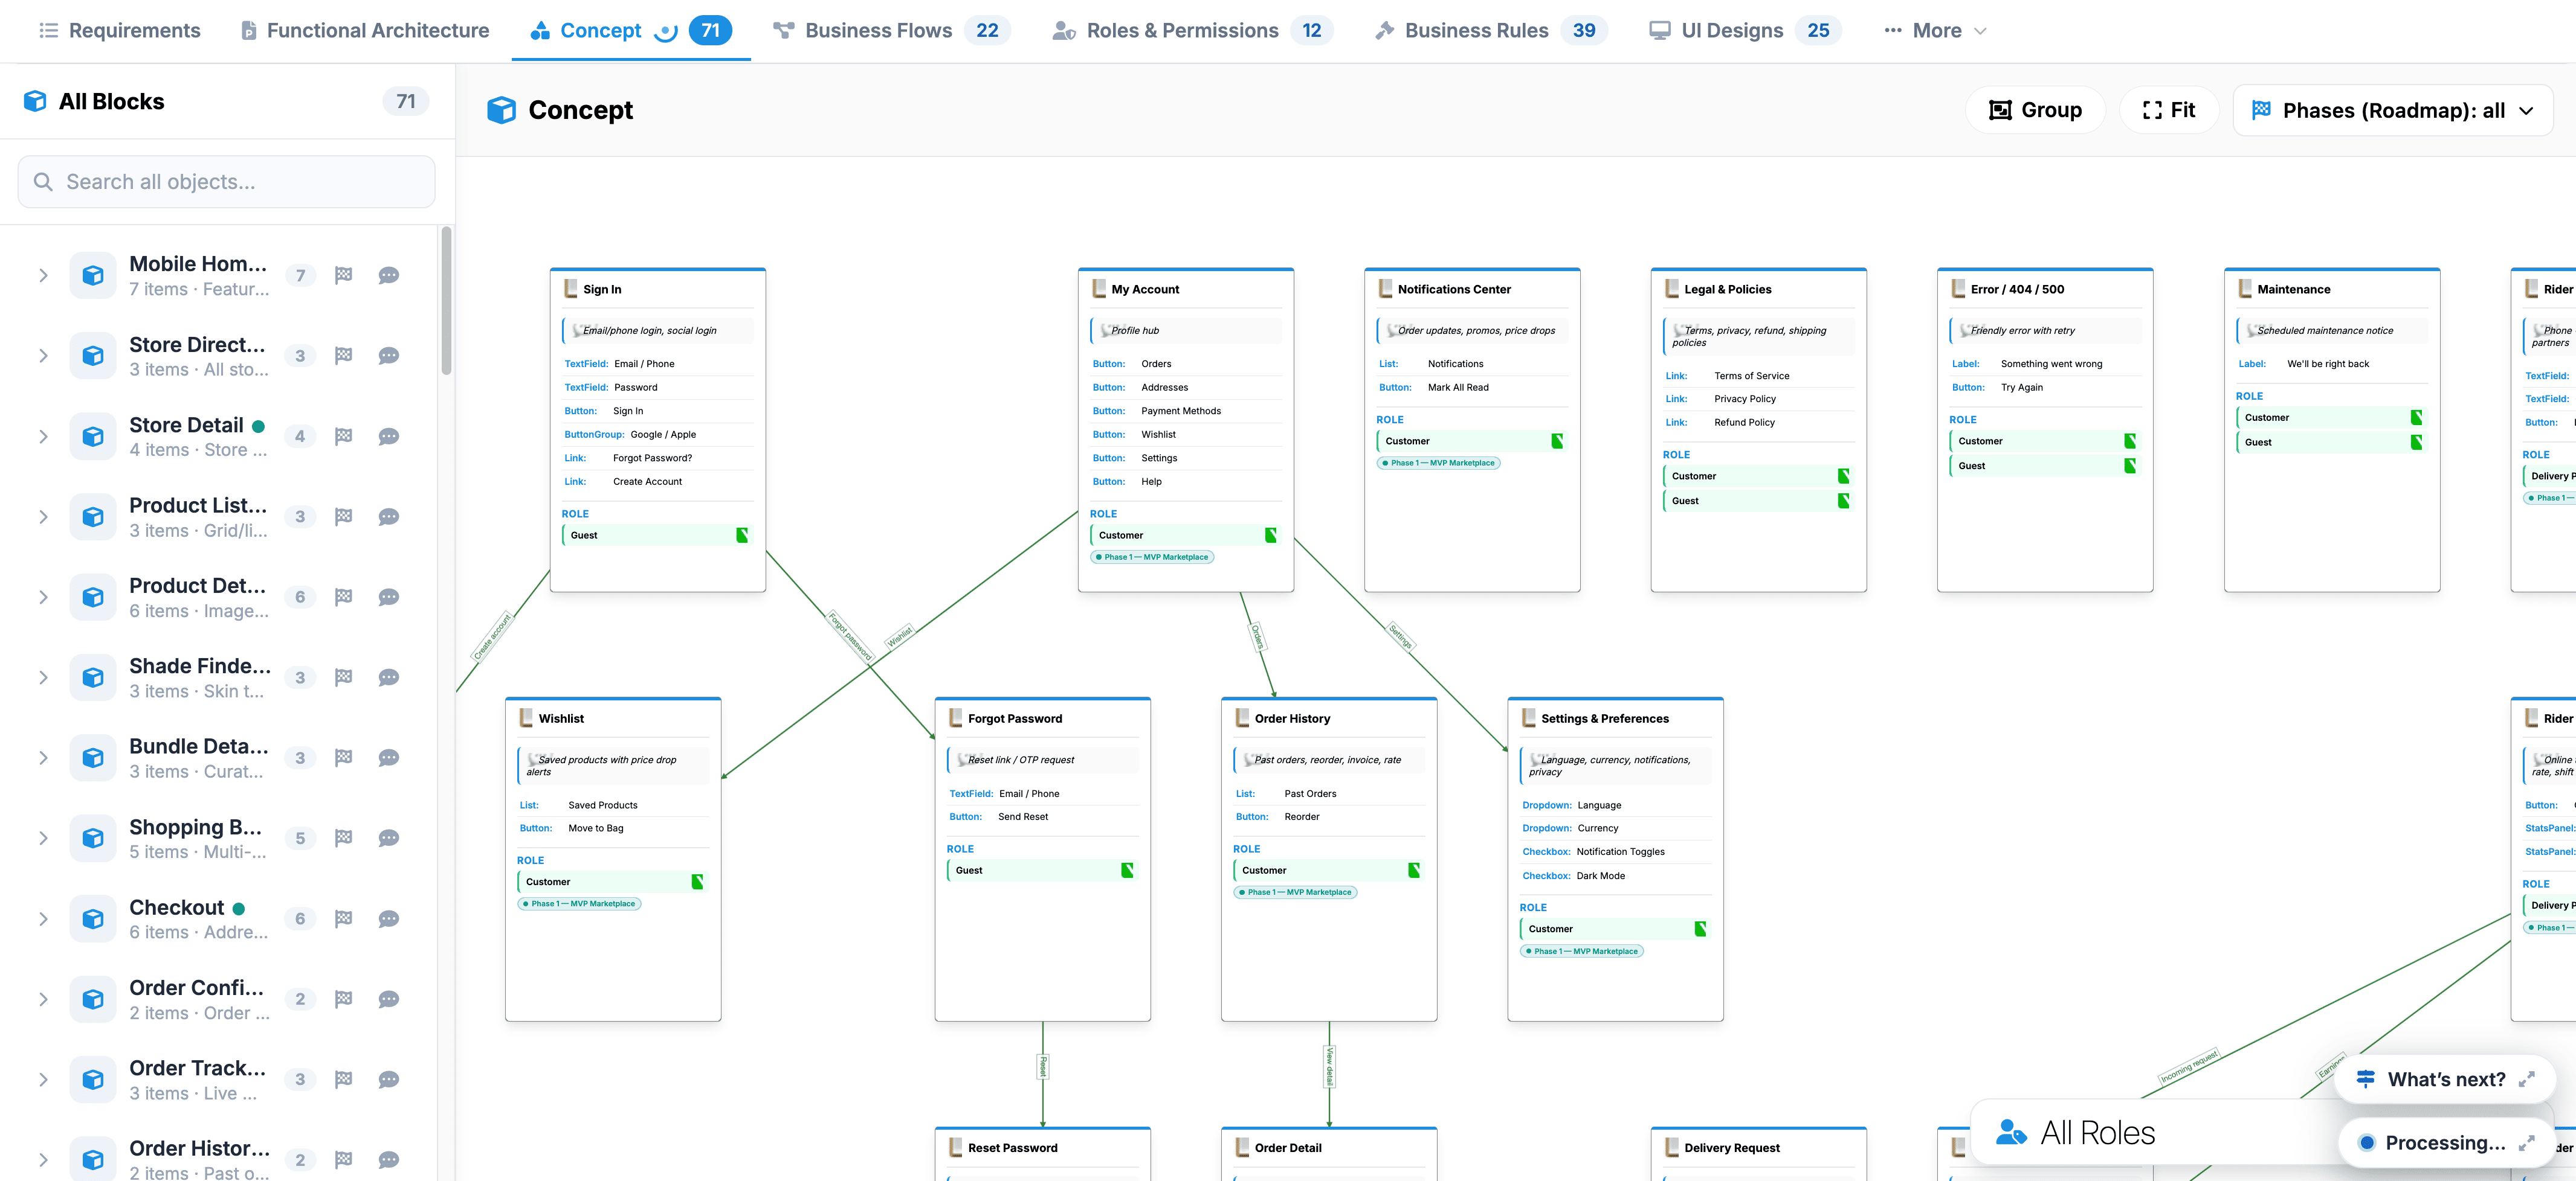Click Phase 1 tag on Notifications Center card
This screenshot has width=2576, height=1181.
(1438, 462)
